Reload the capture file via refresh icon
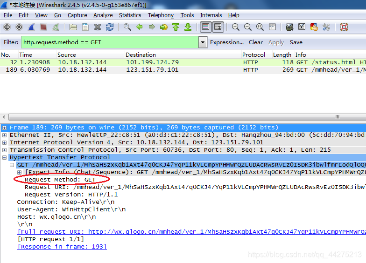 pos(109,27)
